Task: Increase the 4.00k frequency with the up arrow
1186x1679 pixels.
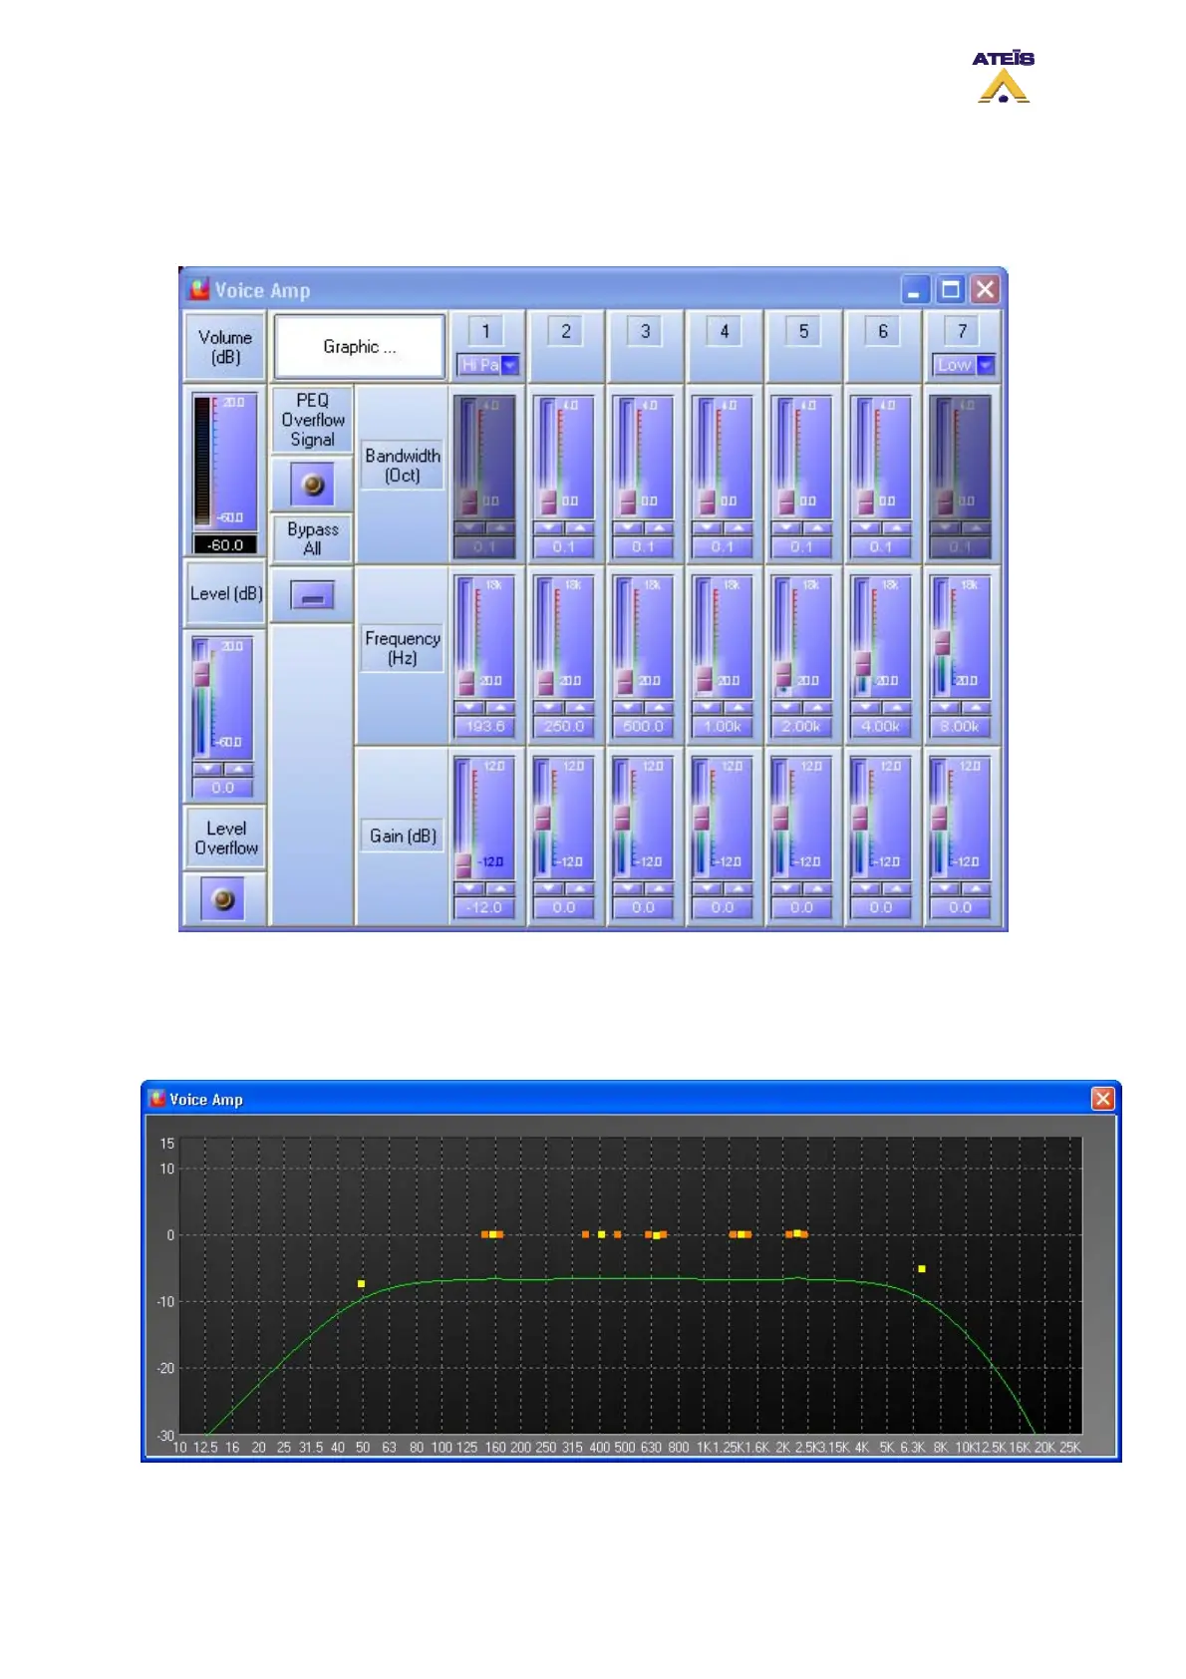Action: click(896, 708)
